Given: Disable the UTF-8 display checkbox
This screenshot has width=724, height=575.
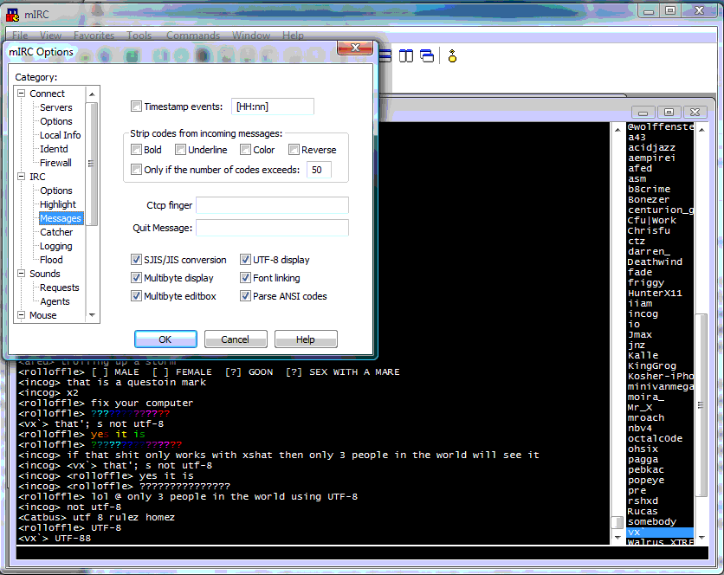Looking at the screenshot, I should (x=245, y=260).
